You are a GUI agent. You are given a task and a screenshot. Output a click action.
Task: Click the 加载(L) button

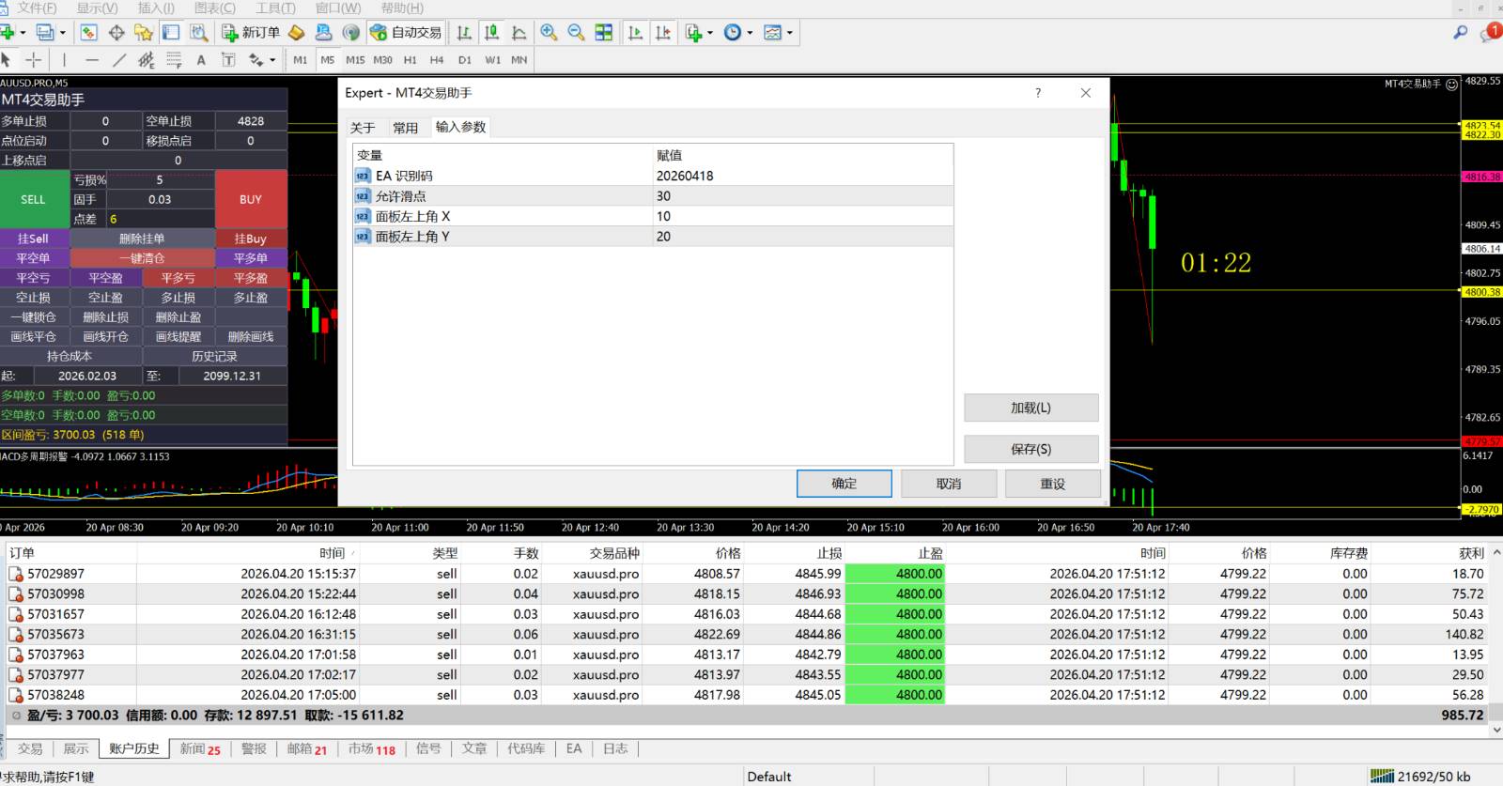tap(1030, 408)
